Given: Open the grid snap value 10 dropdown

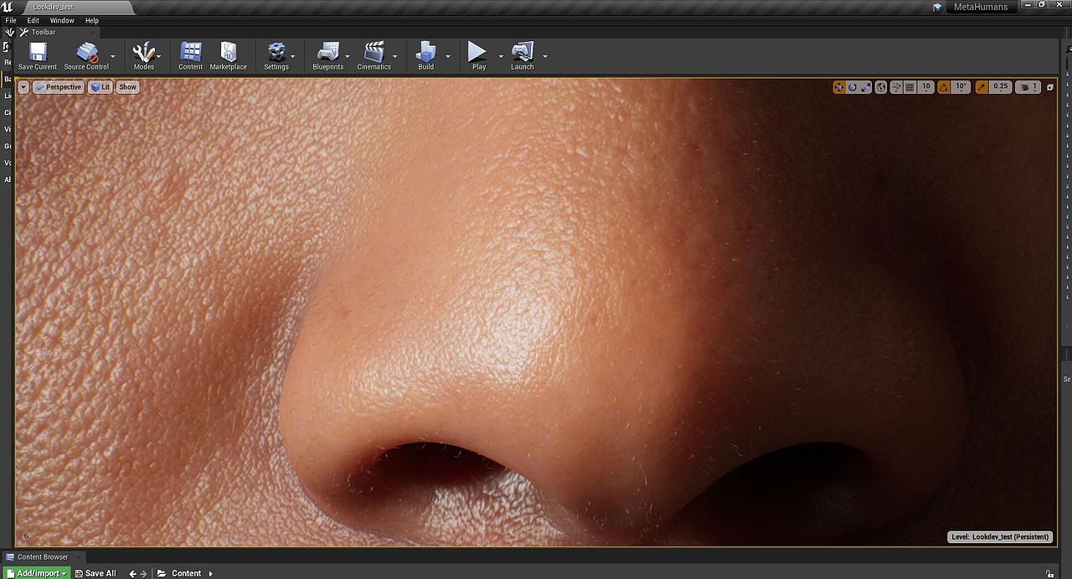Looking at the screenshot, I should point(926,87).
